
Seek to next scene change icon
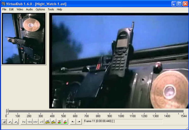(65, 122)
